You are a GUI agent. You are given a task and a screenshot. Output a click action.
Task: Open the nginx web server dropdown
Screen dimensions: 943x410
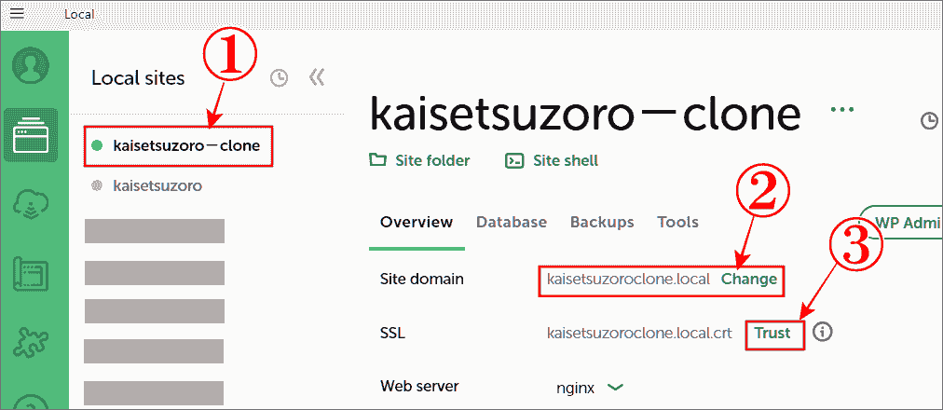589,388
